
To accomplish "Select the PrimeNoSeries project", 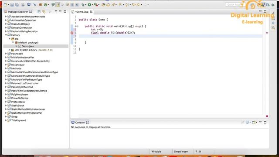I will pos(20,98).
